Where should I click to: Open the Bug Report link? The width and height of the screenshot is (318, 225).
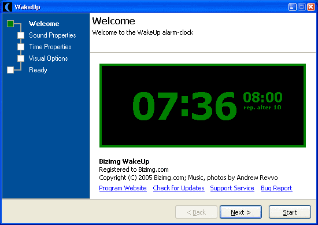tap(276, 188)
